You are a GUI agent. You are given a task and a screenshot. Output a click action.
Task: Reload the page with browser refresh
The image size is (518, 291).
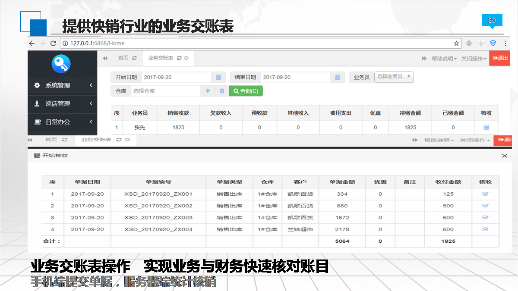pos(53,43)
